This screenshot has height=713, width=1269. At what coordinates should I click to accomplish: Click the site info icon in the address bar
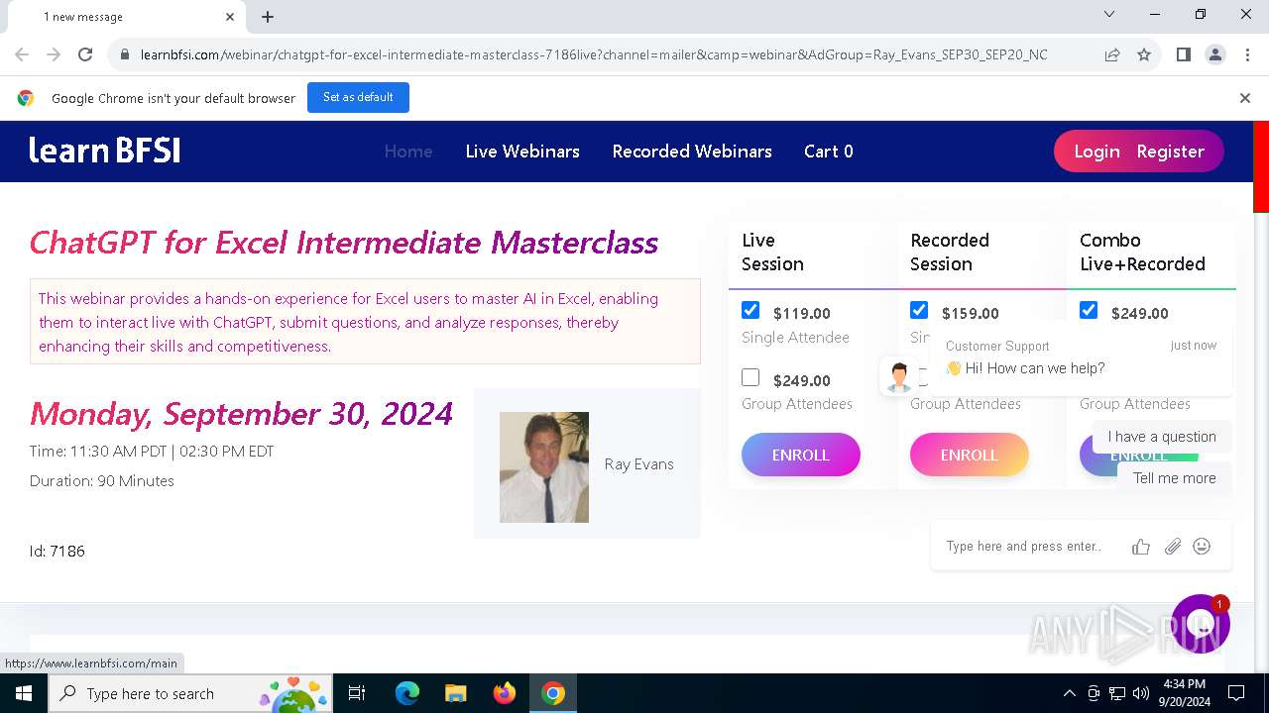[x=124, y=54]
